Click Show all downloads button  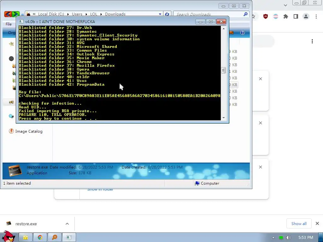coord(299,223)
